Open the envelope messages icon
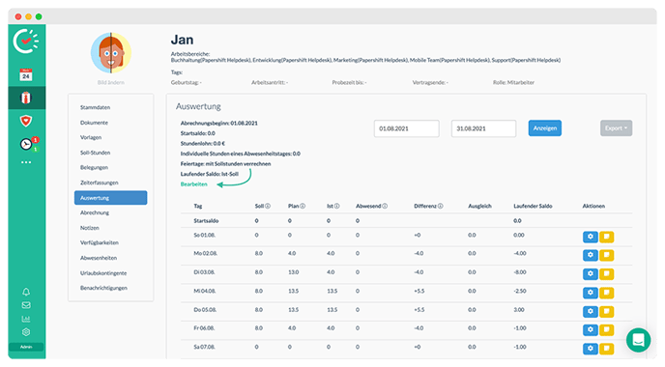This screenshot has width=665, height=367. [x=26, y=305]
